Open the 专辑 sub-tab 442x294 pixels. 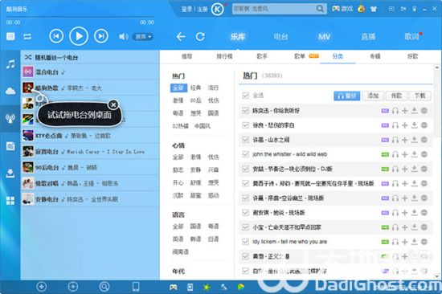tap(375, 56)
